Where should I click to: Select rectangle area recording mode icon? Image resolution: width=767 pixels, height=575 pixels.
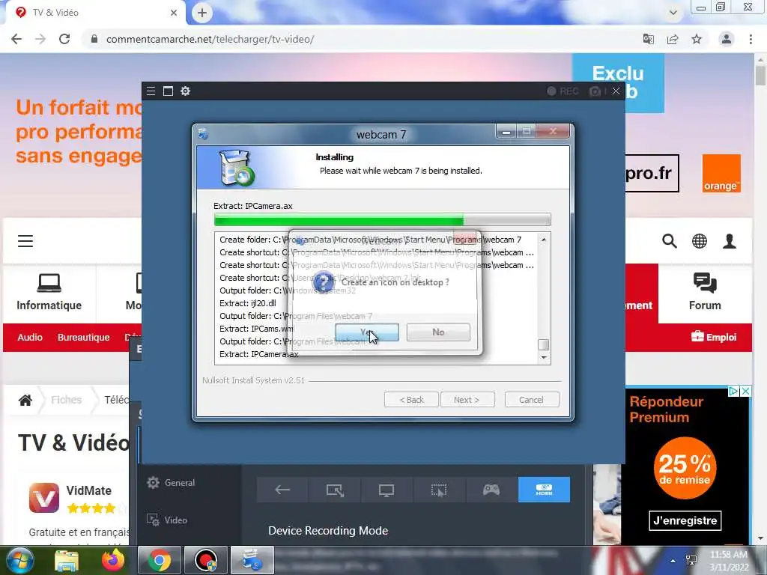tap(335, 490)
